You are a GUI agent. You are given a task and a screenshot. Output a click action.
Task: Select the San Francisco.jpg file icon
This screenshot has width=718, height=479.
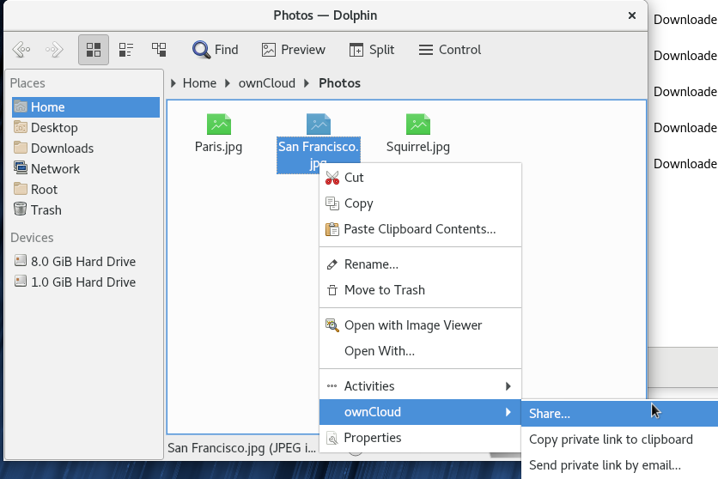pyautogui.click(x=319, y=124)
